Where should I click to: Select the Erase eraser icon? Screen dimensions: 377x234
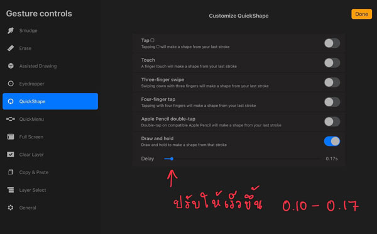pyautogui.click(x=11, y=48)
